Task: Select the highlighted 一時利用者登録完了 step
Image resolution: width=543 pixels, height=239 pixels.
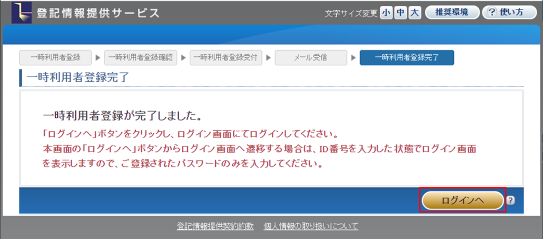Action: tap(406, 58)
